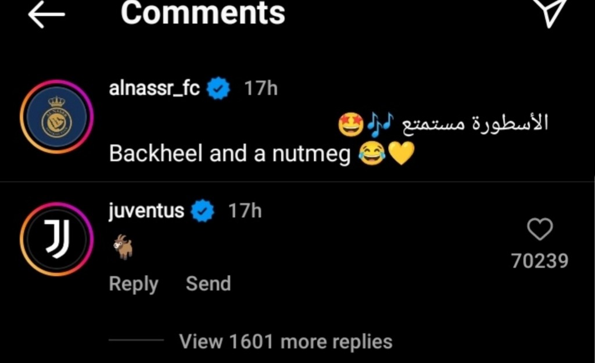The width and height of the screenshot is (595, 363).
Task: Tap the 17h timestamp on the Juventus comment
Action: pyautogui.click(x=244, y=211)
